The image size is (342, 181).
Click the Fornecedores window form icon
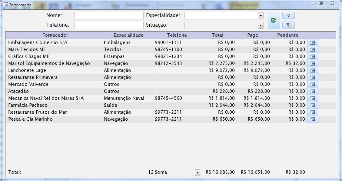(x=5, y=5)
